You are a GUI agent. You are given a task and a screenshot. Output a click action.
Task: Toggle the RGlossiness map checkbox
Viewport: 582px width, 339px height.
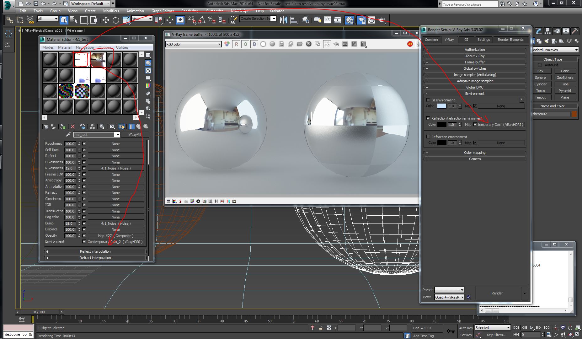pos(84,168)
